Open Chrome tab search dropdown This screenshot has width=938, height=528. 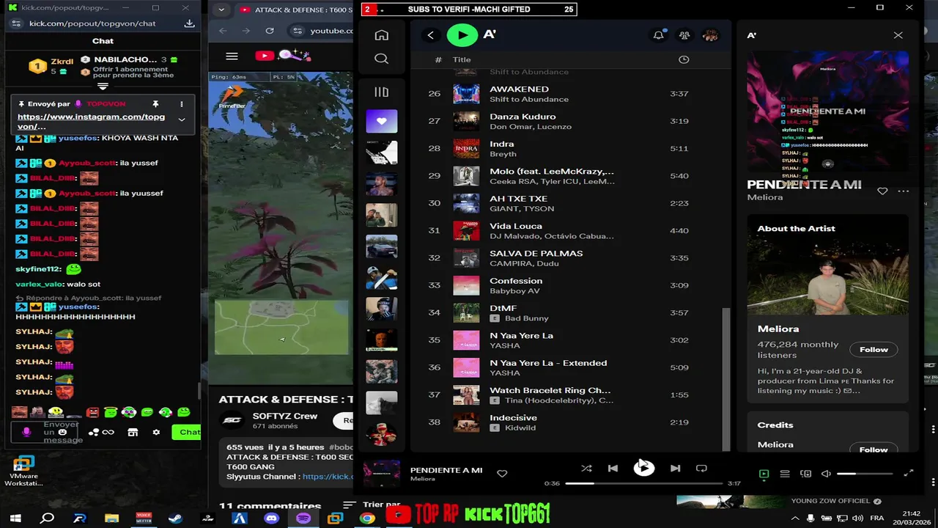click(x=221, y=10)
